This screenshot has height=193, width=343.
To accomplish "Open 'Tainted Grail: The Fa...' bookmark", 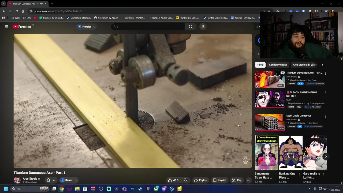I will click(x=215, y=18).
